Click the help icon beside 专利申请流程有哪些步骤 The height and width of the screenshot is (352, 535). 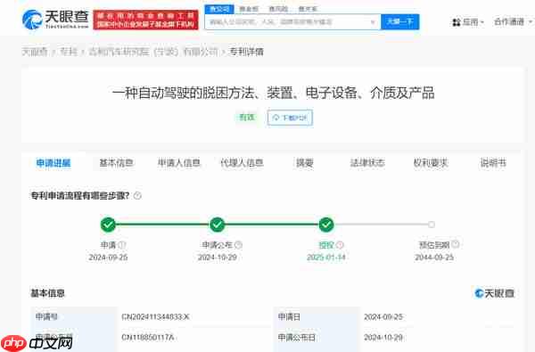click(x=137, y=196)
